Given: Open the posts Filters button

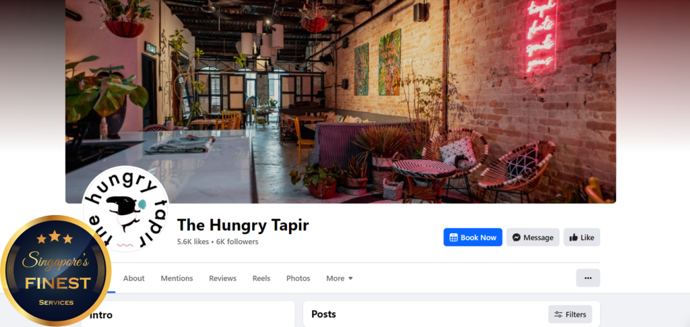Looking at the screenshot, I should pos(570,314).
